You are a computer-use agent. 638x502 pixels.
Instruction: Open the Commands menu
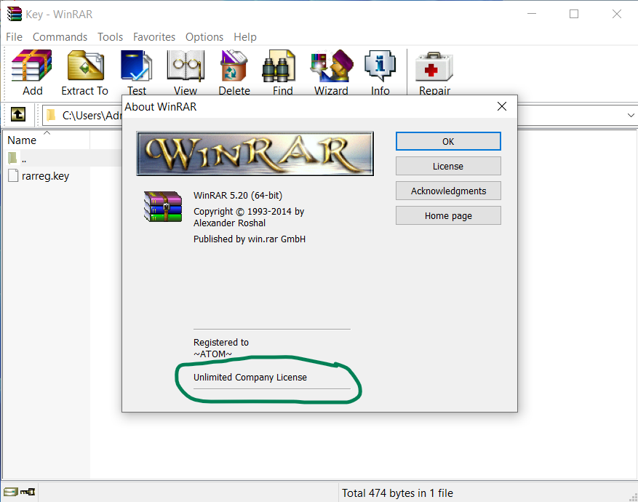coord(60,37)
